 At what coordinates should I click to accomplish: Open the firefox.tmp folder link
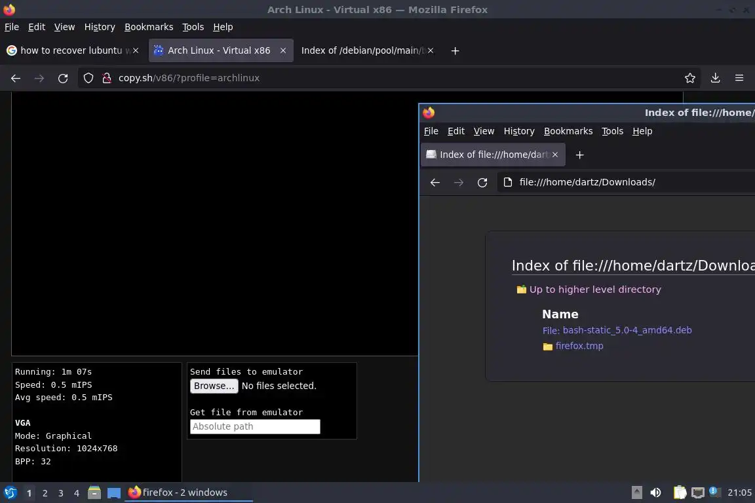tap(579, 346)
